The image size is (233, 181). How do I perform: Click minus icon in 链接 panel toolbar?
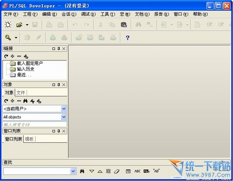click(19, 56)
